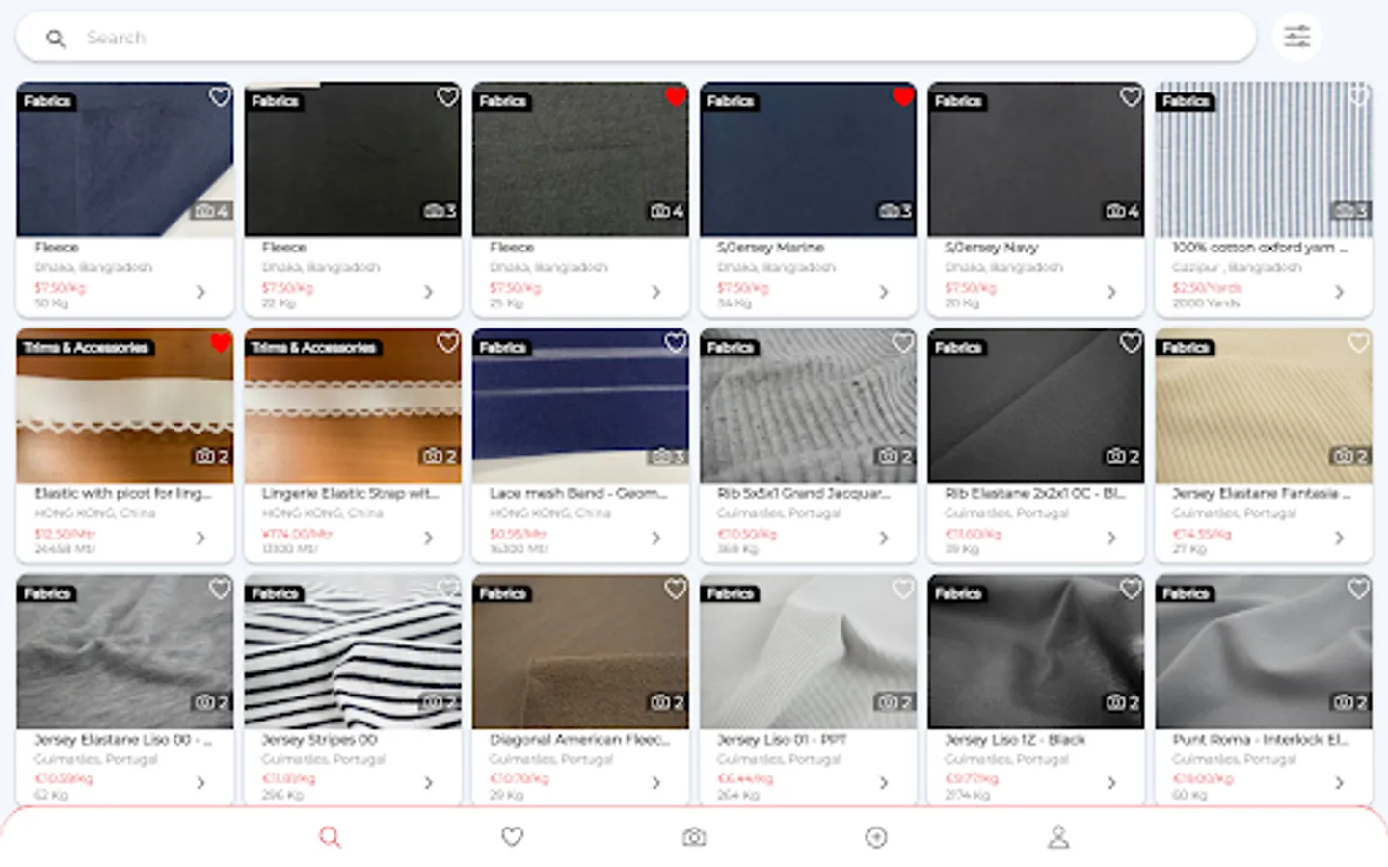Click photo count icon on Rib Elastane 2x2x1 image
The image size is (1388, 867).
(x=1122, y=456)
